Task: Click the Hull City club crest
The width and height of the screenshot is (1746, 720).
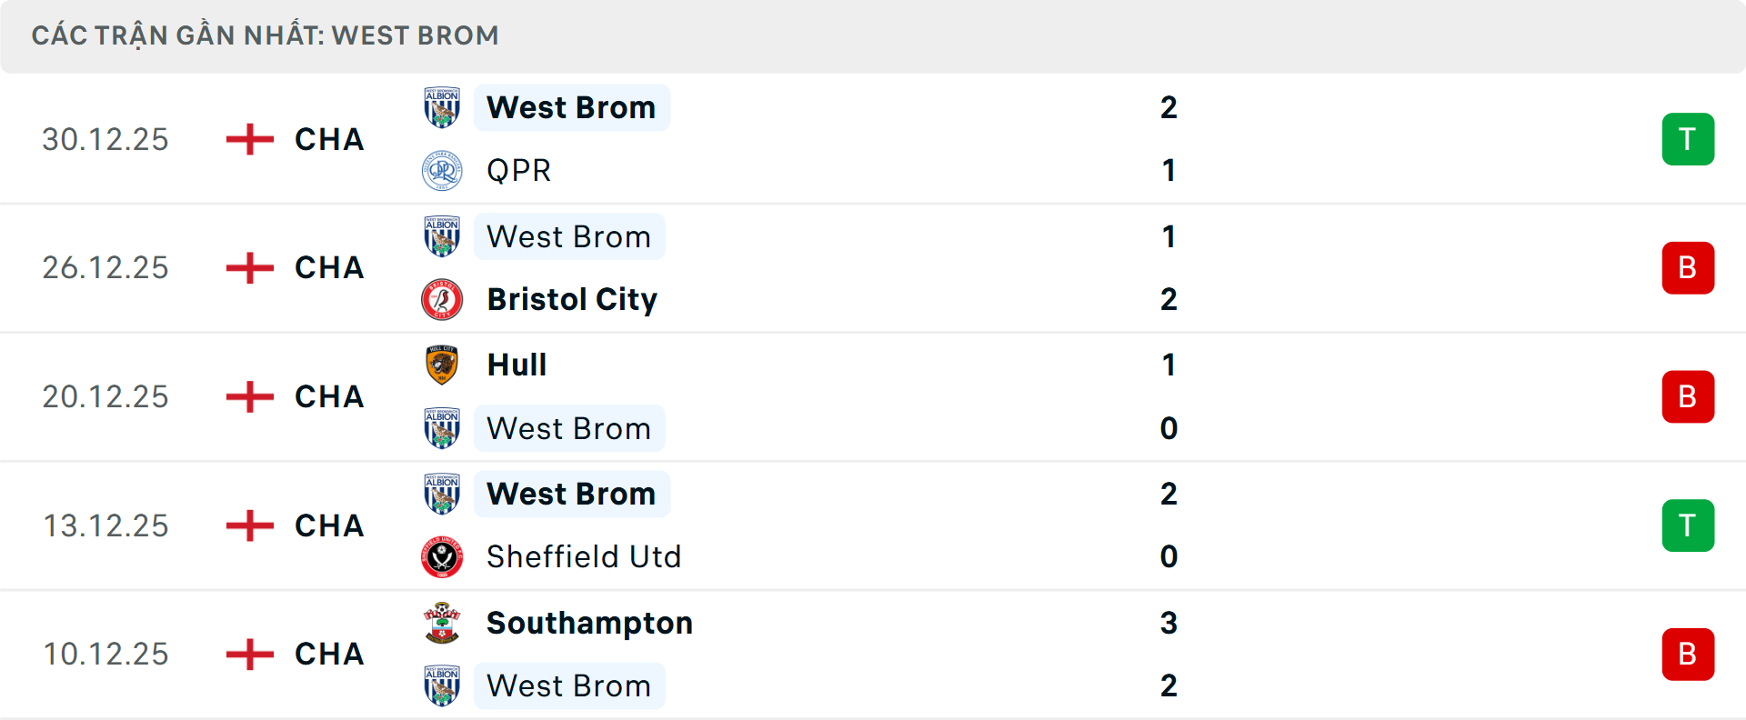Action: click(x=442, y=364)
